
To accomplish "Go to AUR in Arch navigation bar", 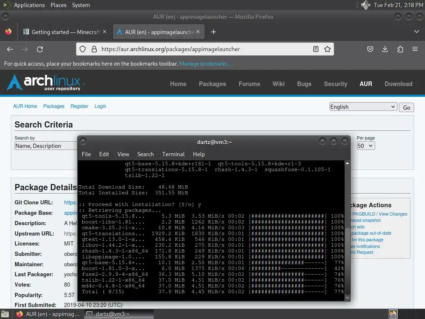I will (x=366, y=84).
